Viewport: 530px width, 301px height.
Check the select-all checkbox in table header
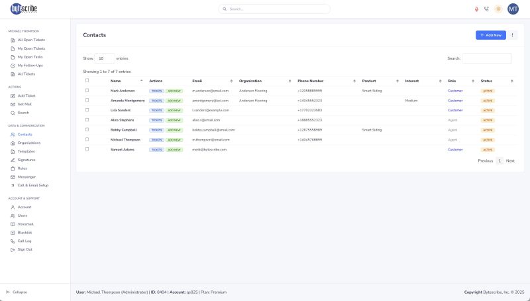tap(87, 80)
